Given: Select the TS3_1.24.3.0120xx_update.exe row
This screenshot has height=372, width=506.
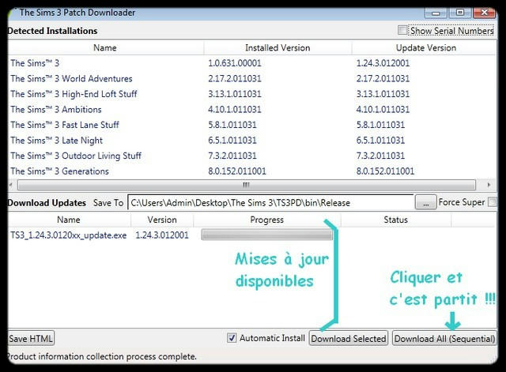Looking at the screenshot, I should (x=251, y=235).
